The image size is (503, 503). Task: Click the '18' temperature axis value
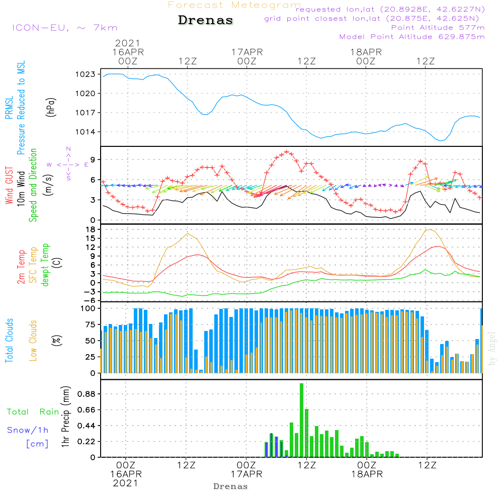91,229
